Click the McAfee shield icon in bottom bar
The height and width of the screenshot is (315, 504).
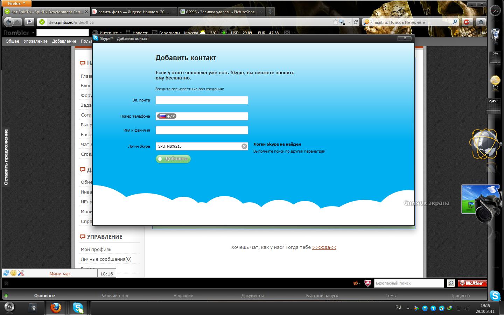point(367,283)
